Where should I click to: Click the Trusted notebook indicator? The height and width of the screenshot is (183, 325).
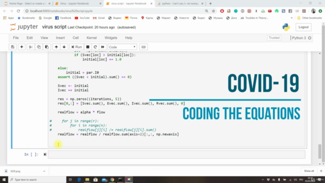[x=274, y=38]
